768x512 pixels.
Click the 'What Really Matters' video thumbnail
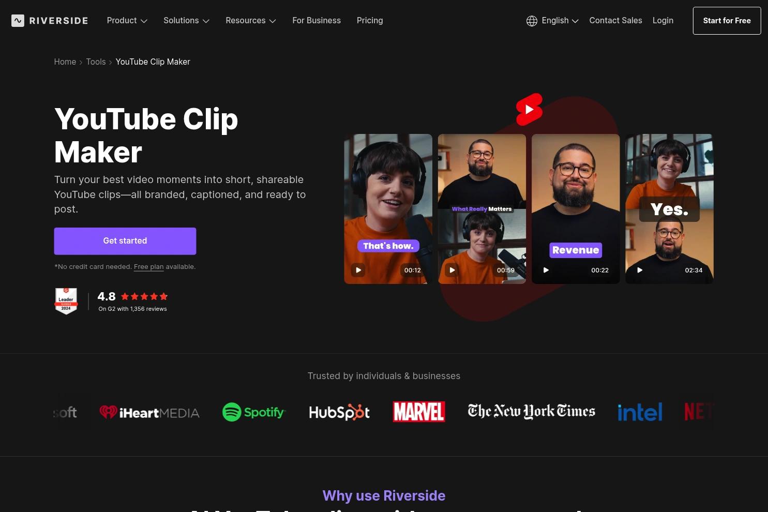pyautogui.click(x=482, y=209)
